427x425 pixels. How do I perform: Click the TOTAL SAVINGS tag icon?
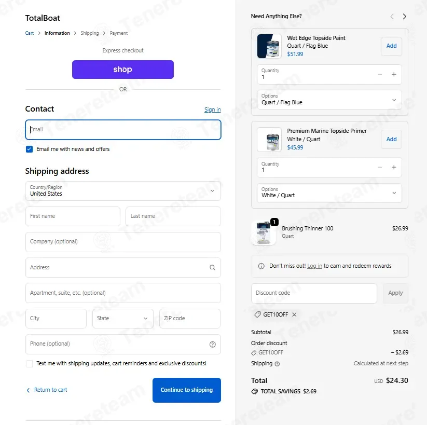255,391
